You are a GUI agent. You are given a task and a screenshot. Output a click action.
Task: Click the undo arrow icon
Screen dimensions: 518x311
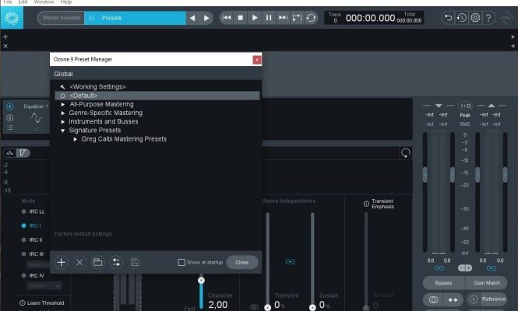click(448, 17)
